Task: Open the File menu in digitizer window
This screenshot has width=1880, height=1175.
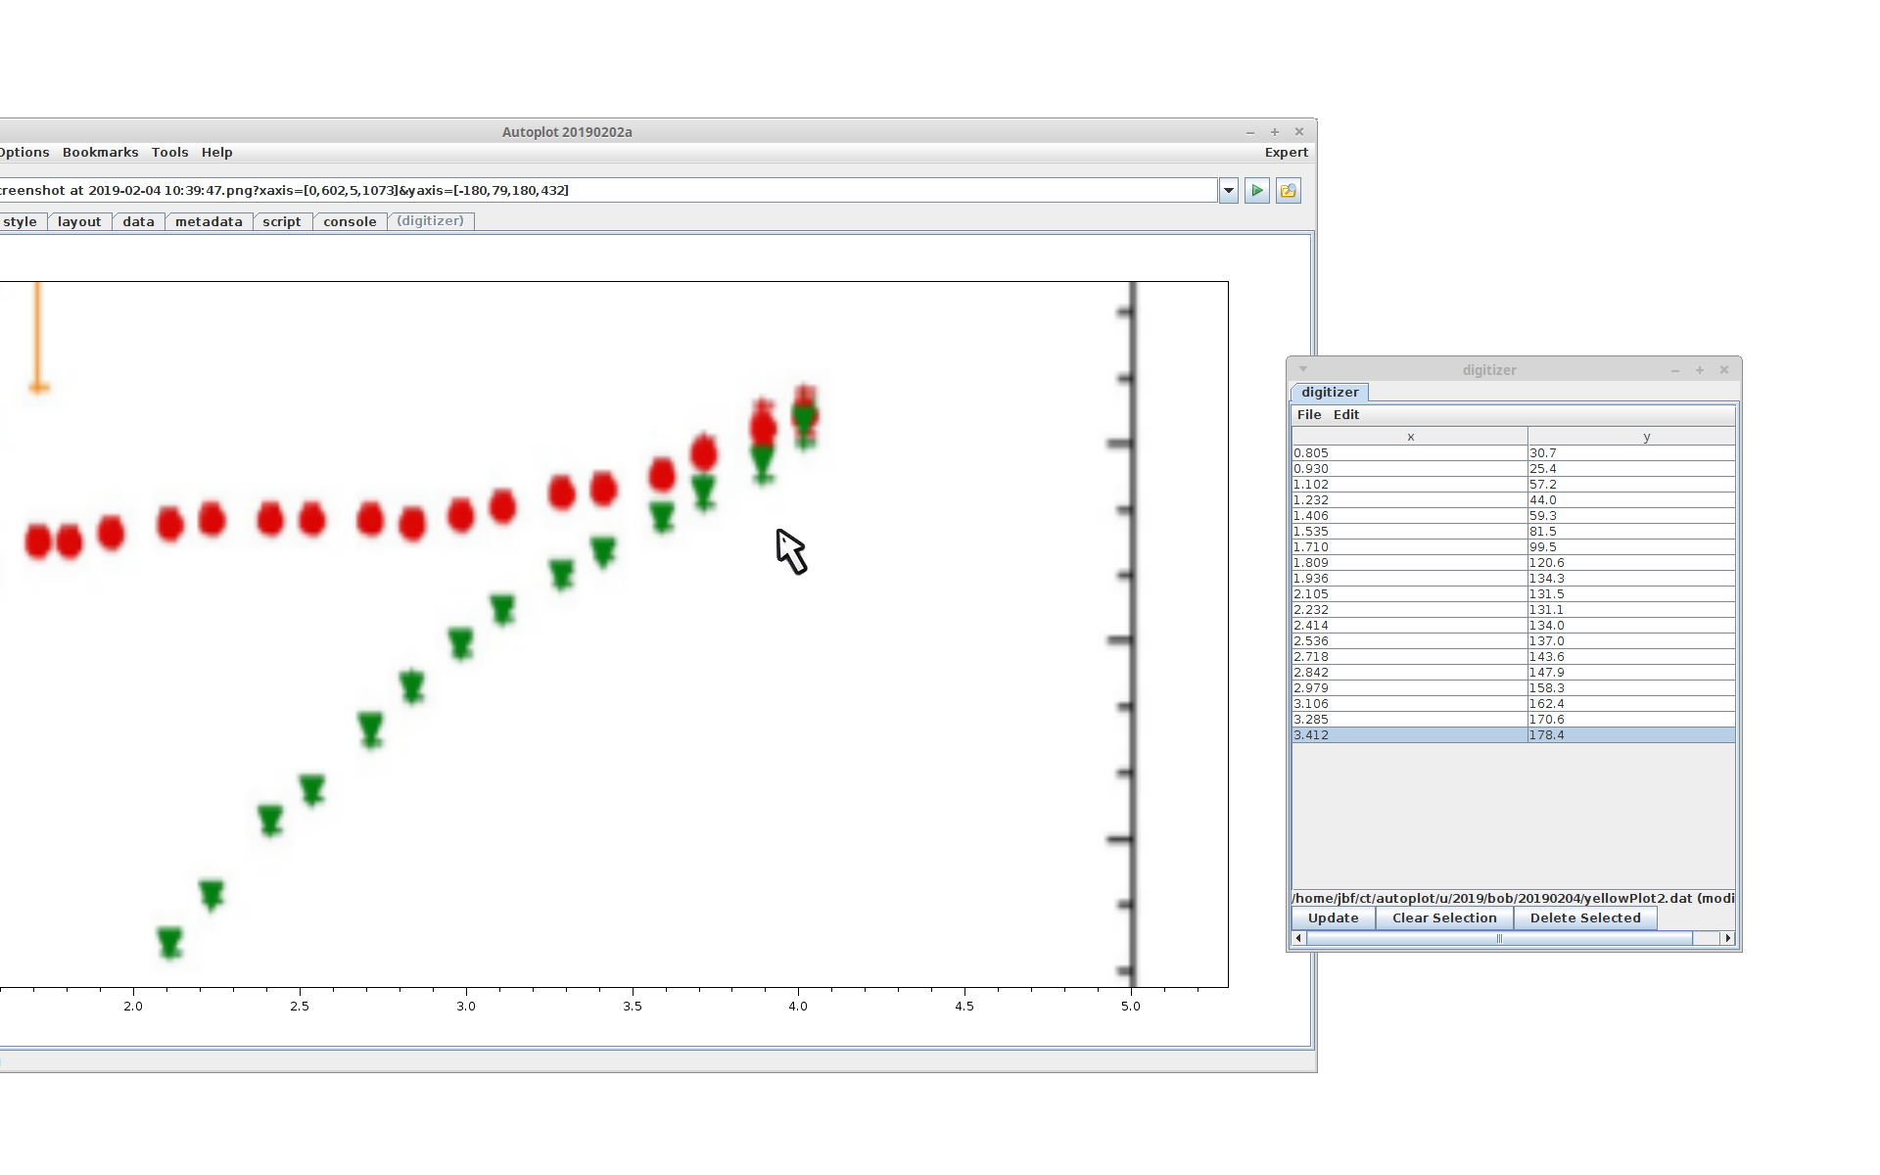Action: [1308, 415]
